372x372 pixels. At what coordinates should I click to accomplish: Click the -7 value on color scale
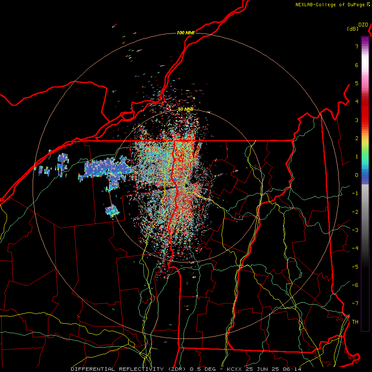[355, 303]
